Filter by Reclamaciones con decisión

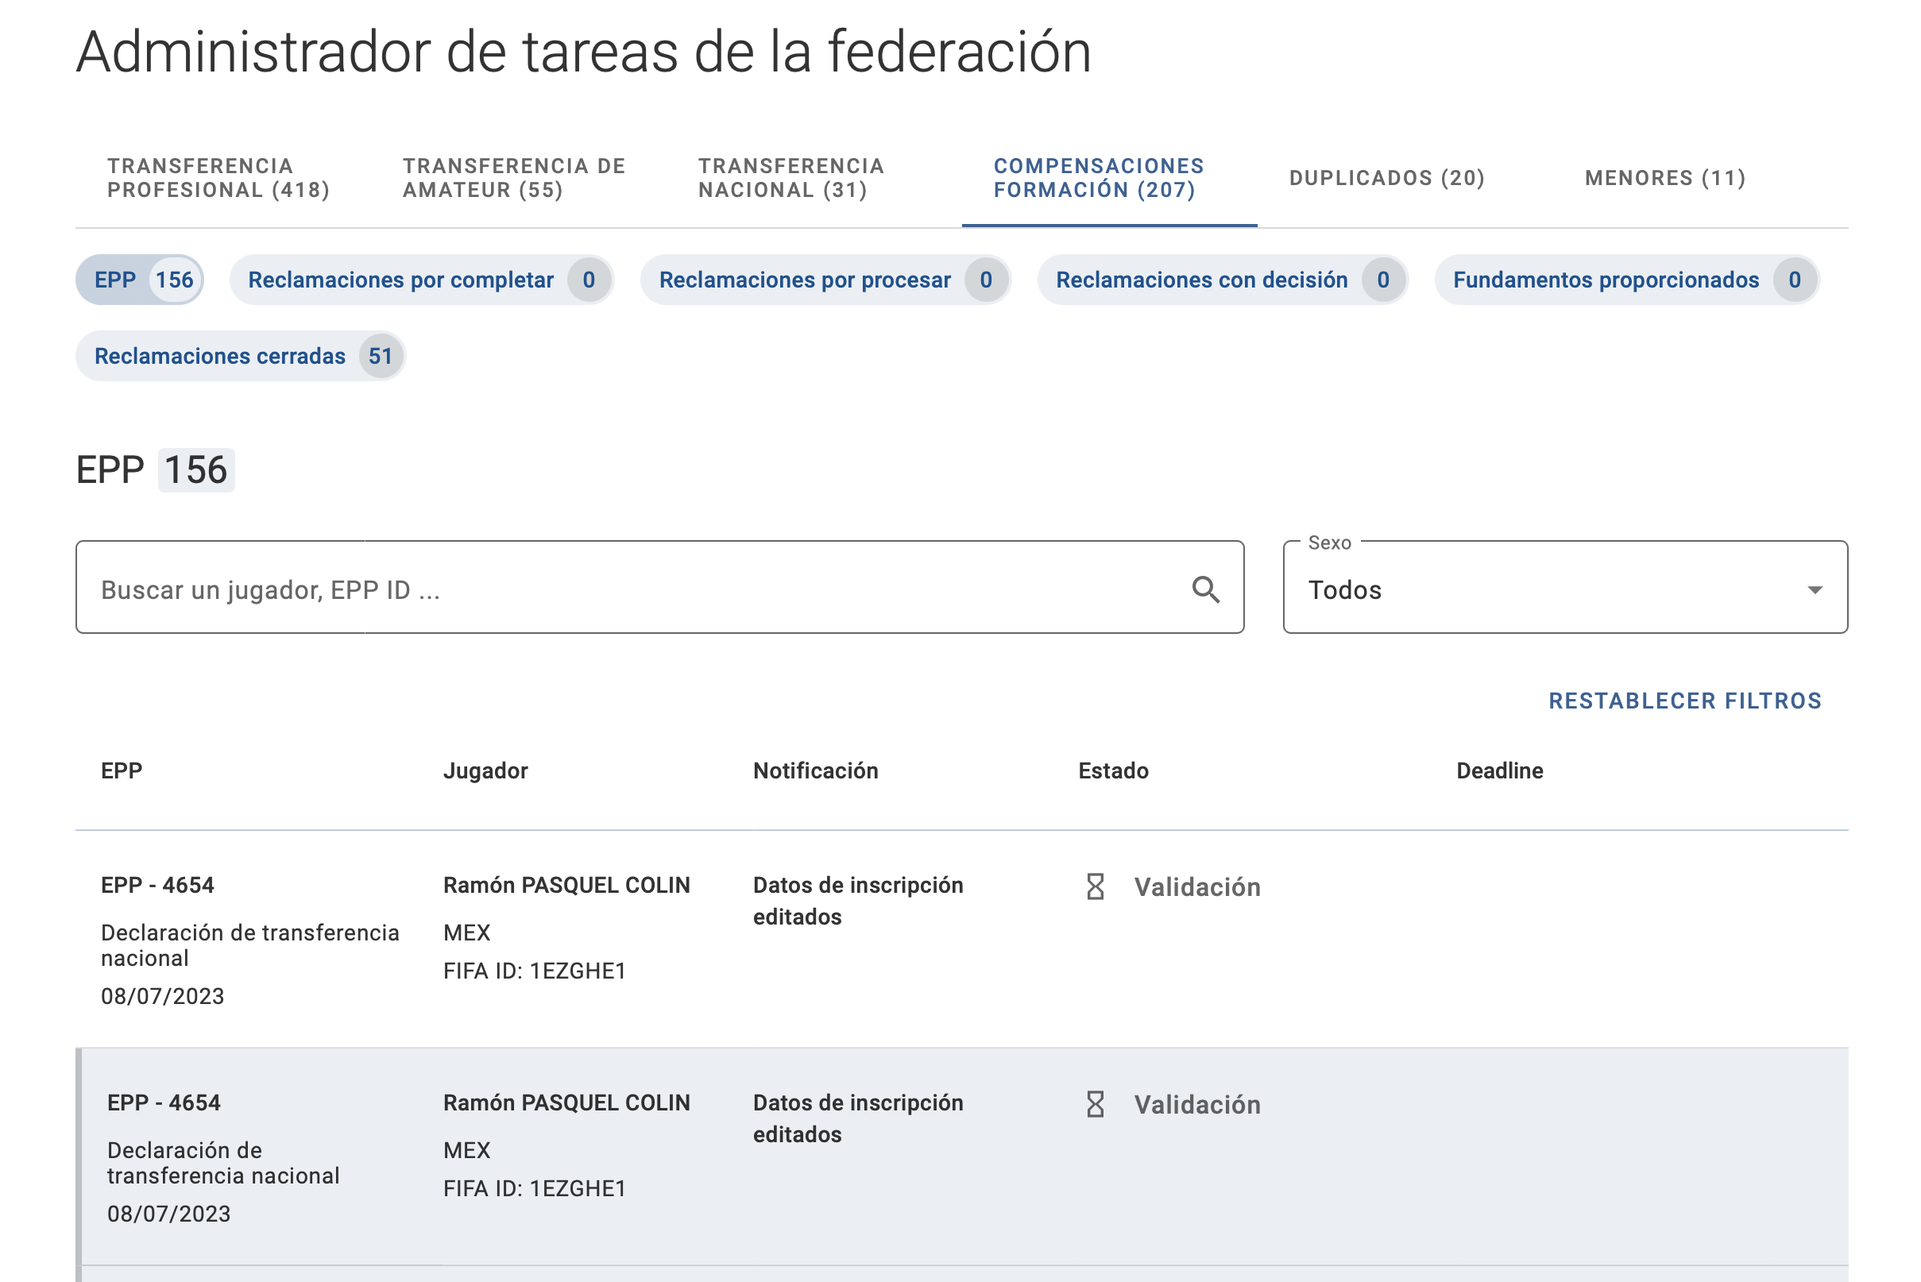pyautogui.click(x=1223, y=280)
